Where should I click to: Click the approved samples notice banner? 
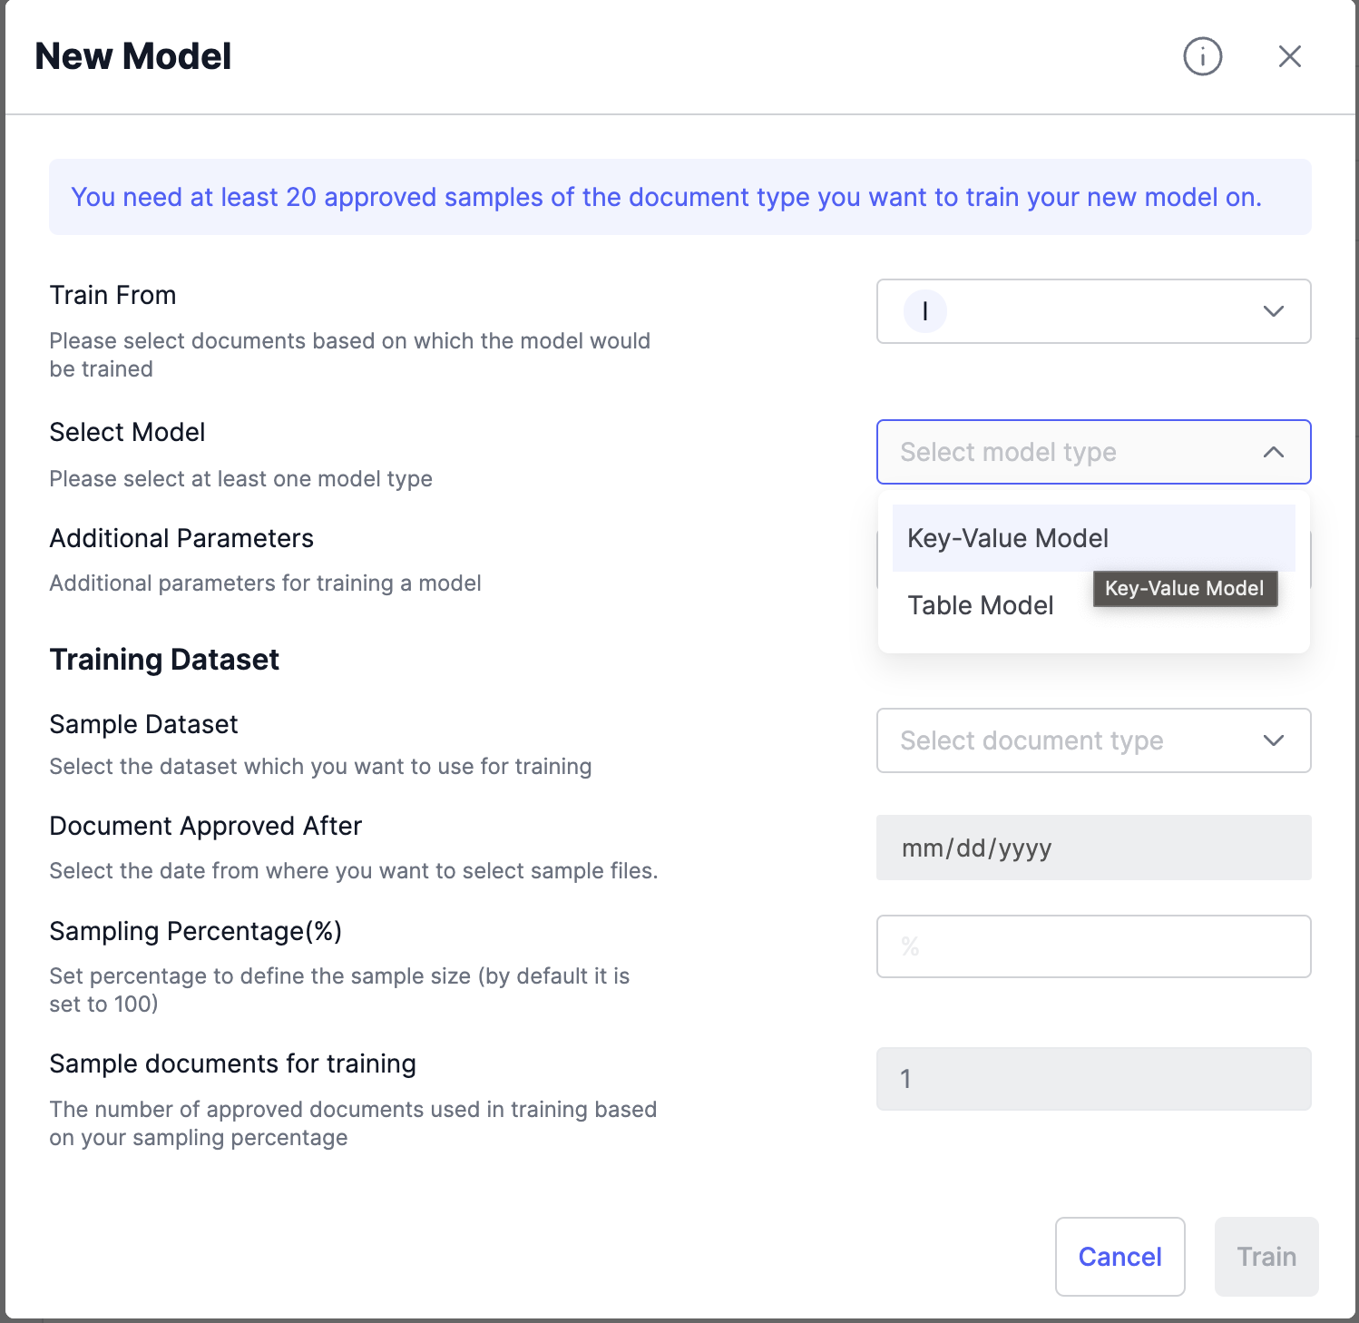pos(679,197)
